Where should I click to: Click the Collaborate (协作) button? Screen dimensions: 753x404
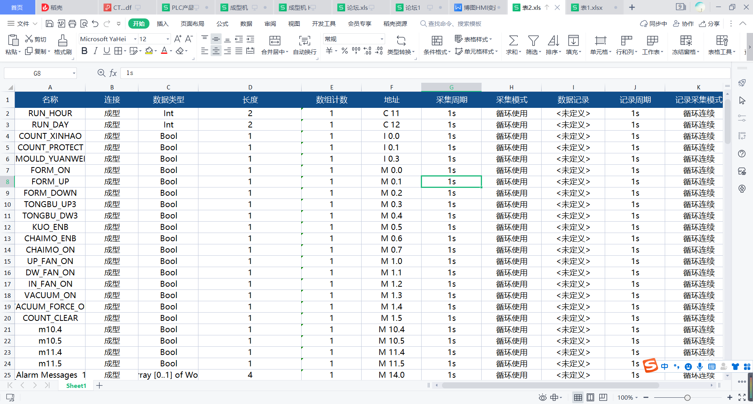pos(684,24)
